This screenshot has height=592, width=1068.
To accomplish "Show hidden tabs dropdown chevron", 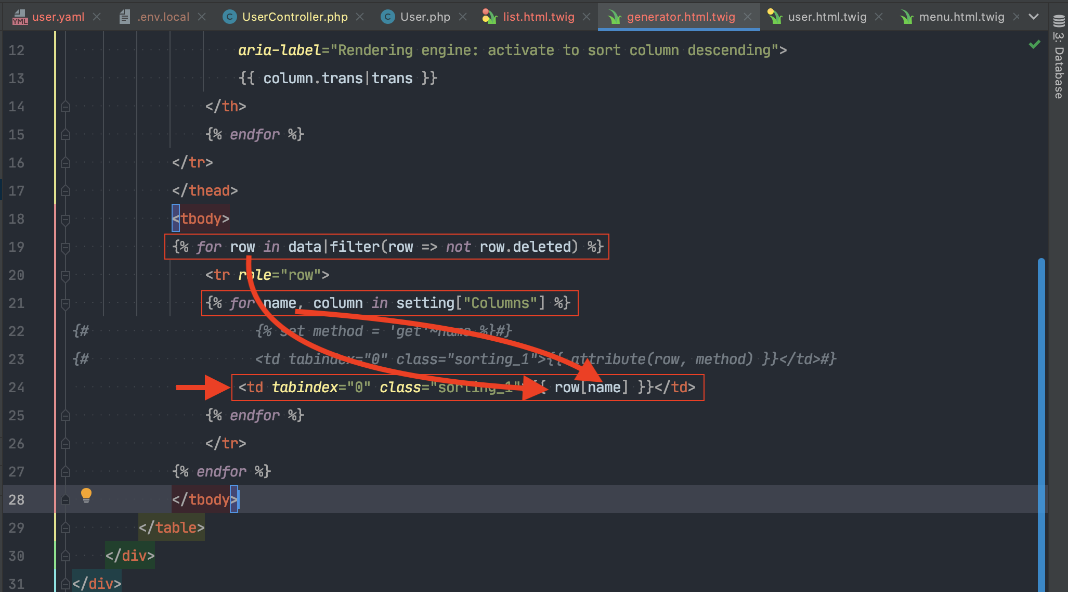I will (x=1034, y=17).
